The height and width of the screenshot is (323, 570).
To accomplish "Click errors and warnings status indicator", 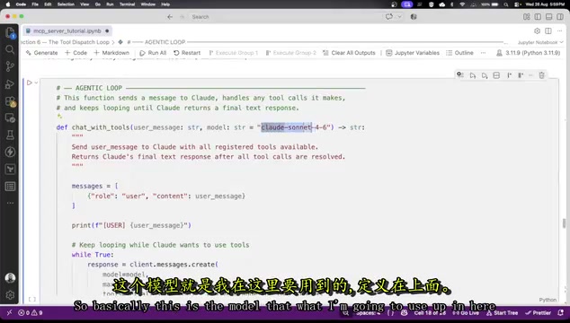I will pyautogui.click(x=31, y=312).
